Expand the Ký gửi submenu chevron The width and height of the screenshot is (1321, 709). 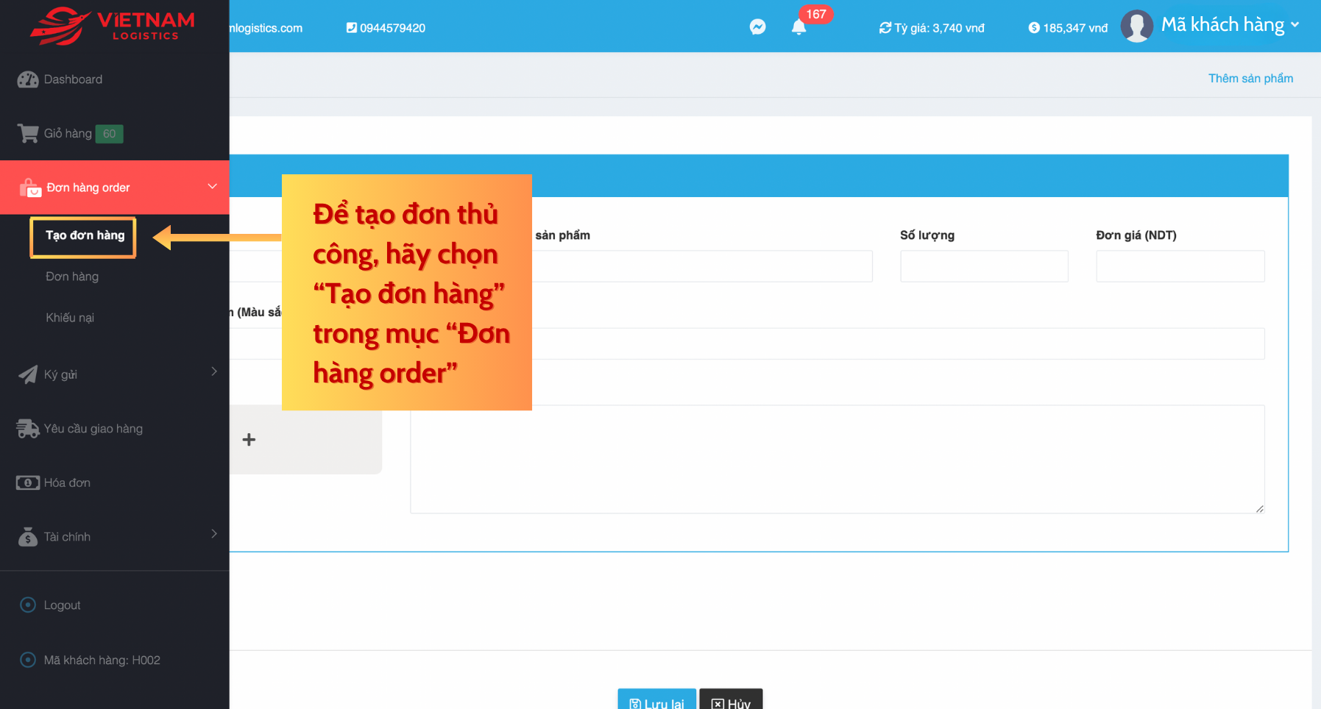pos(214,371)
